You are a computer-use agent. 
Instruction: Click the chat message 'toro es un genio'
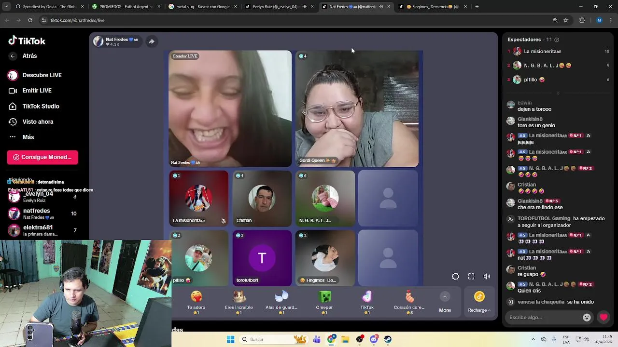tap(536, 125)
